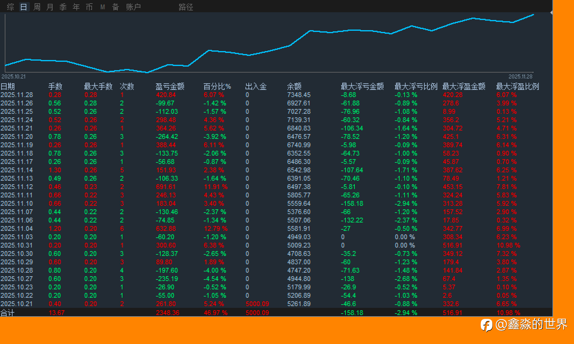Open the 币 currency tab

coord(89,7)
